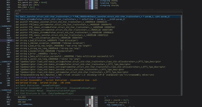
Task: Run Show Processor Manual action
Action: tap(98, 91)
